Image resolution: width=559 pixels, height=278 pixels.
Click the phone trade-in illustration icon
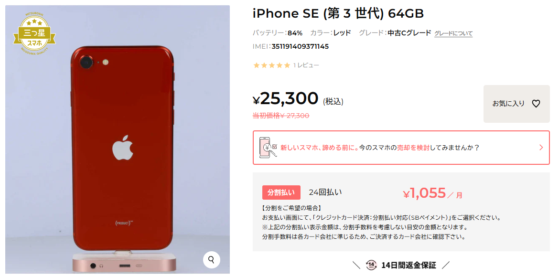(x=268, y=147)
